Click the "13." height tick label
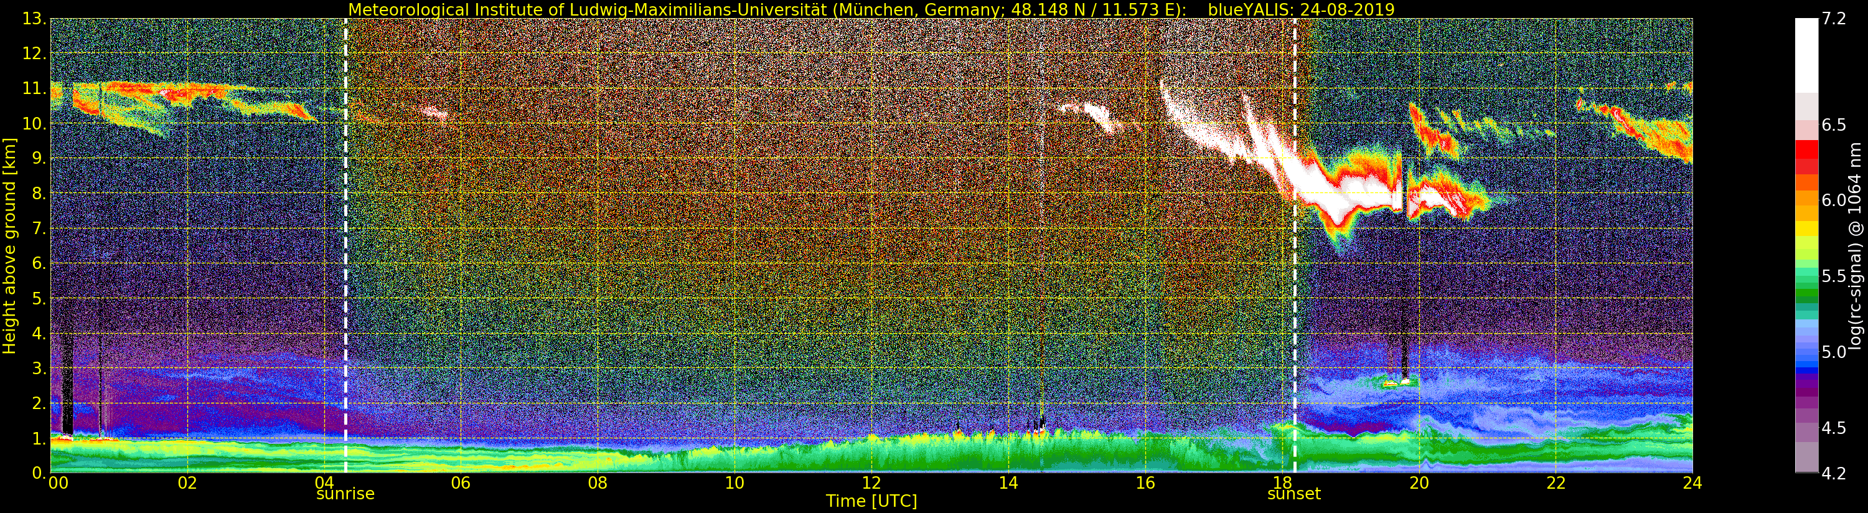The image size is (1868, 513). pos(34,19)
